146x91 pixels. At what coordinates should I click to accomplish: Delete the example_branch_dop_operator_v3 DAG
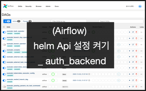click(x=136, y=38)
